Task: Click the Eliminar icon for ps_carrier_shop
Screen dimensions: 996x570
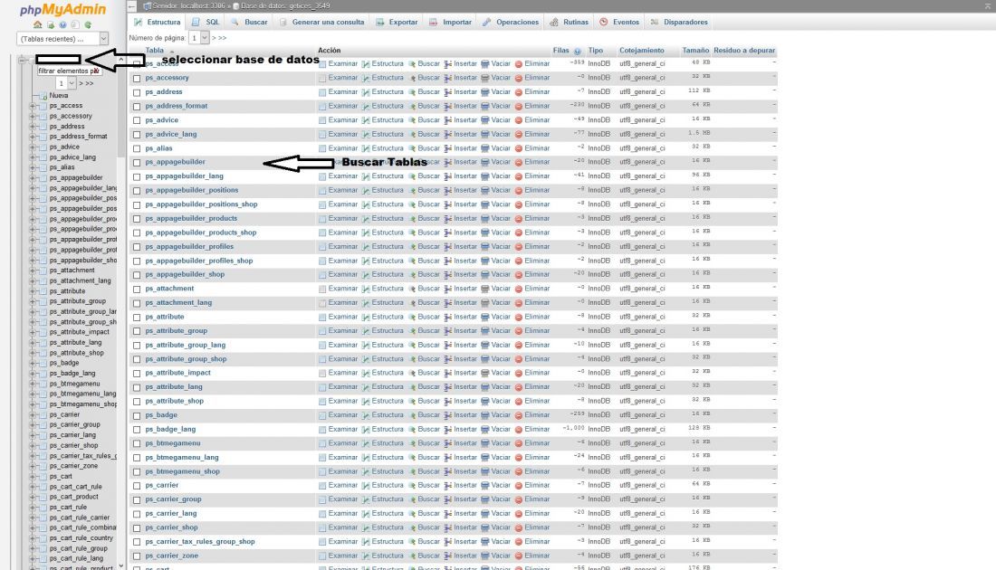Action: pyautogui.click(x=518, y=527)
